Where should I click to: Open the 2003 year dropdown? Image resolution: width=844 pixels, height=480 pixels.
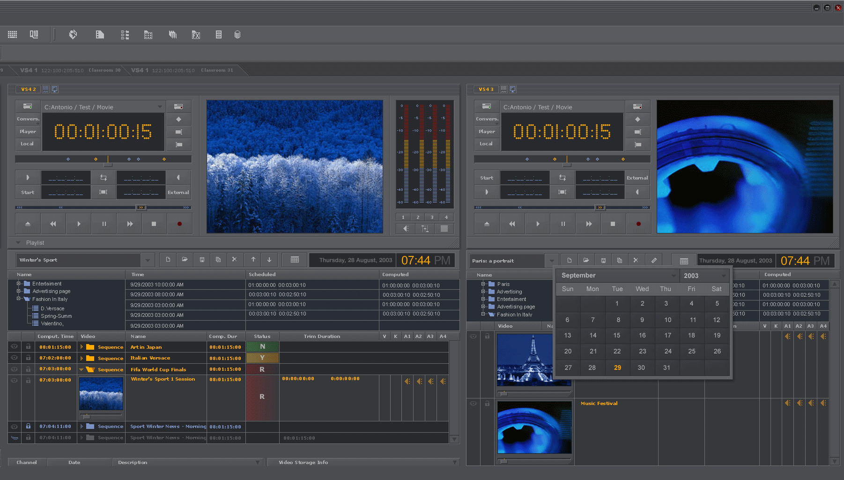(x=724, y=276)
